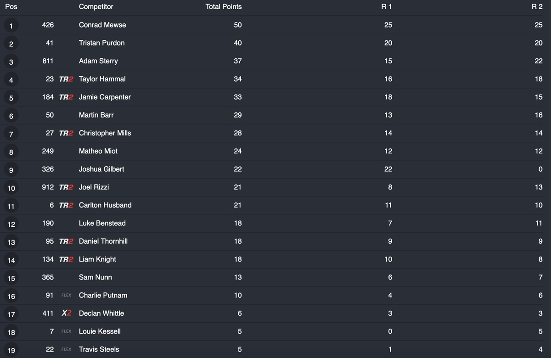
Task: Click the R 1 column header
Action: [387, 7]
